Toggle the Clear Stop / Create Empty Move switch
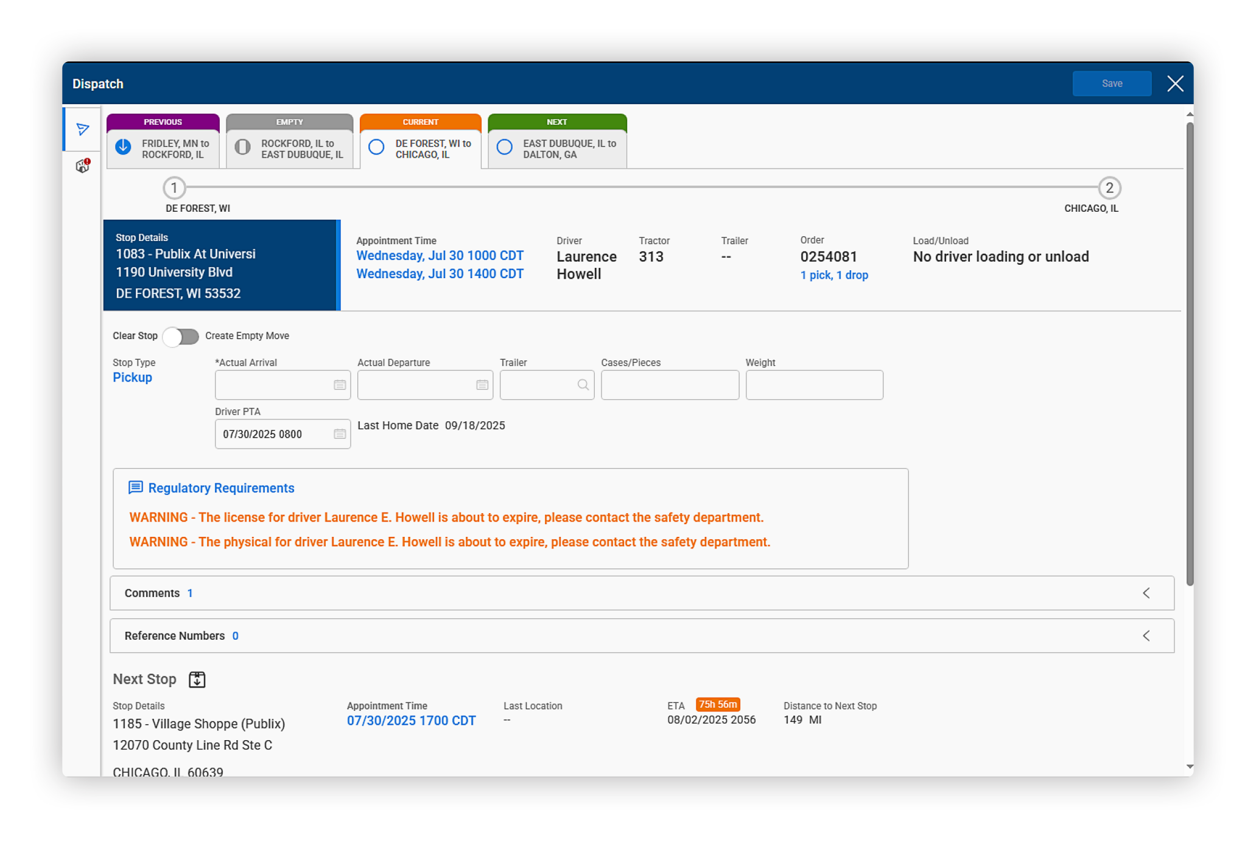This screenshot has height=857, width=1256. point(181,337)
